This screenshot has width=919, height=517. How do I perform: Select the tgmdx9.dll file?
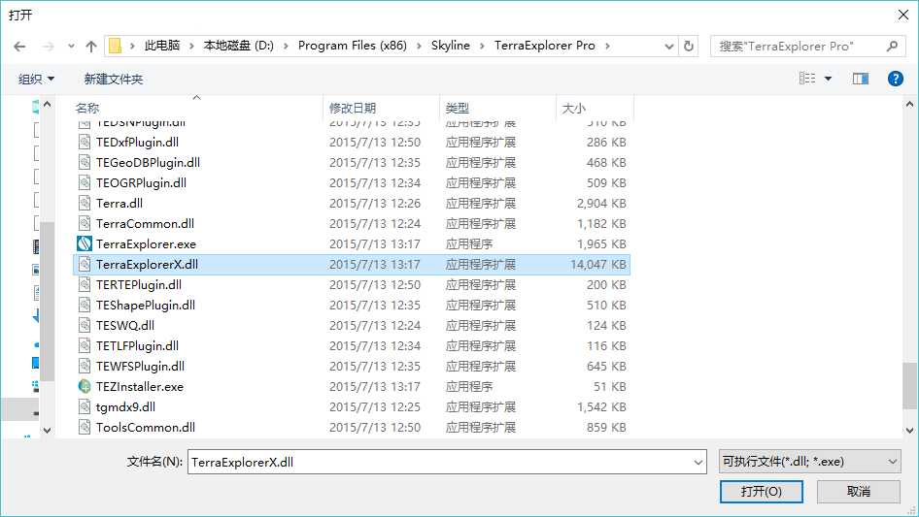tap(125, 407)
